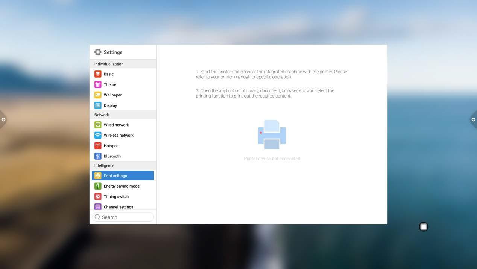
Task: Click the pink Theme shirt icon
Action: pyautogui.click(x=98, y=85)
